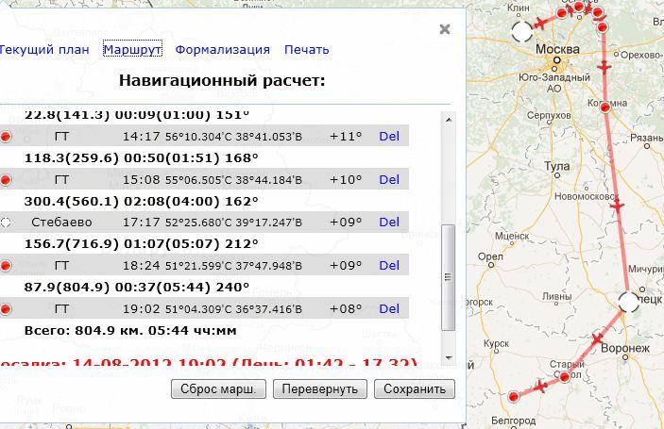Close the Навигационный расчет dialog
Image resolution: width=664 pixels, height=429 pixels.
[445, 29]
